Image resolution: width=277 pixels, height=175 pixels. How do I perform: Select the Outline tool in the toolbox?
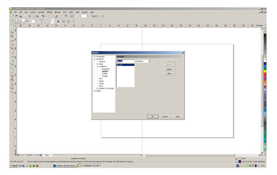(12, 84)
